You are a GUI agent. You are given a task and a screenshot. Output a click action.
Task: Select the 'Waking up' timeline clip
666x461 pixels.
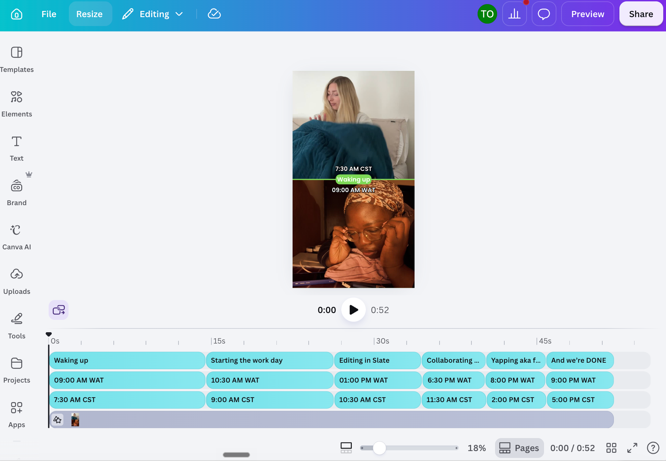127,360
